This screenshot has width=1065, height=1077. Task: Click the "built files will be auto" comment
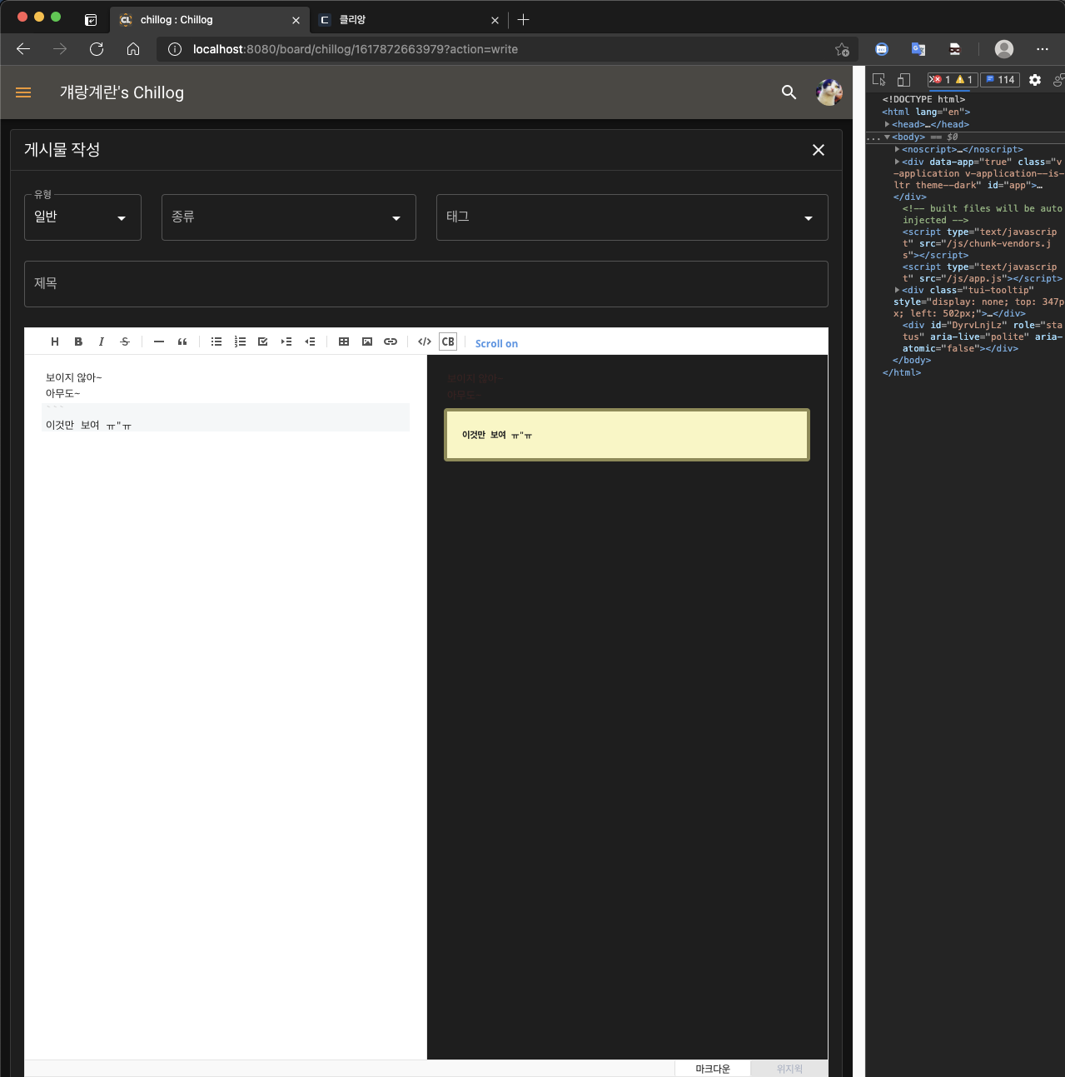(983, 214)
